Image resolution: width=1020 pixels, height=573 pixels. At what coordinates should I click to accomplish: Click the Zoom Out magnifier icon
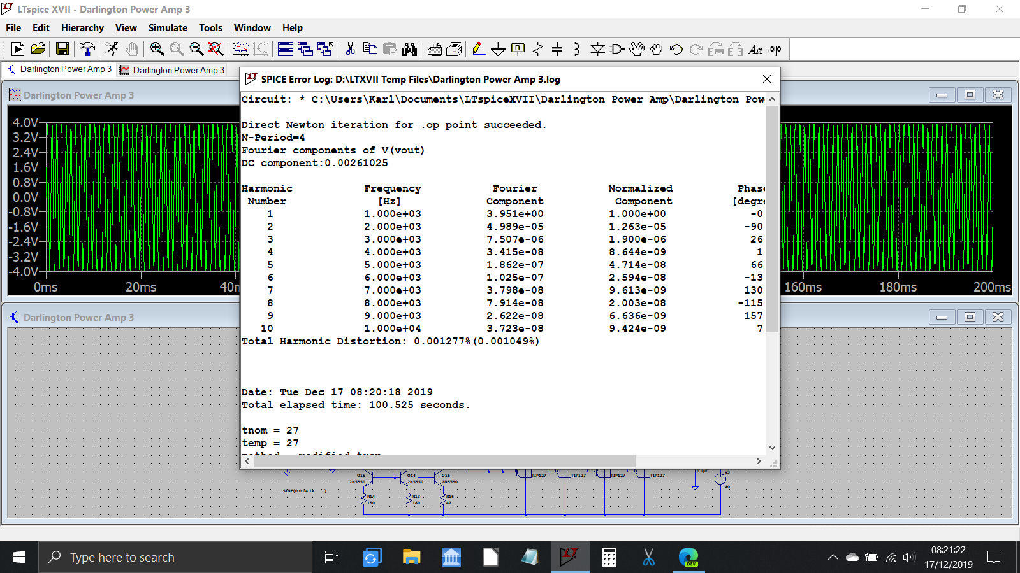pos(196,49)
